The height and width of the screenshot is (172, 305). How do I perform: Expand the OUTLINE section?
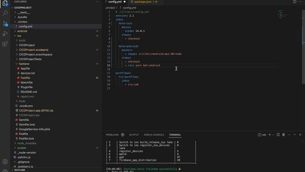tap(20, 170)
